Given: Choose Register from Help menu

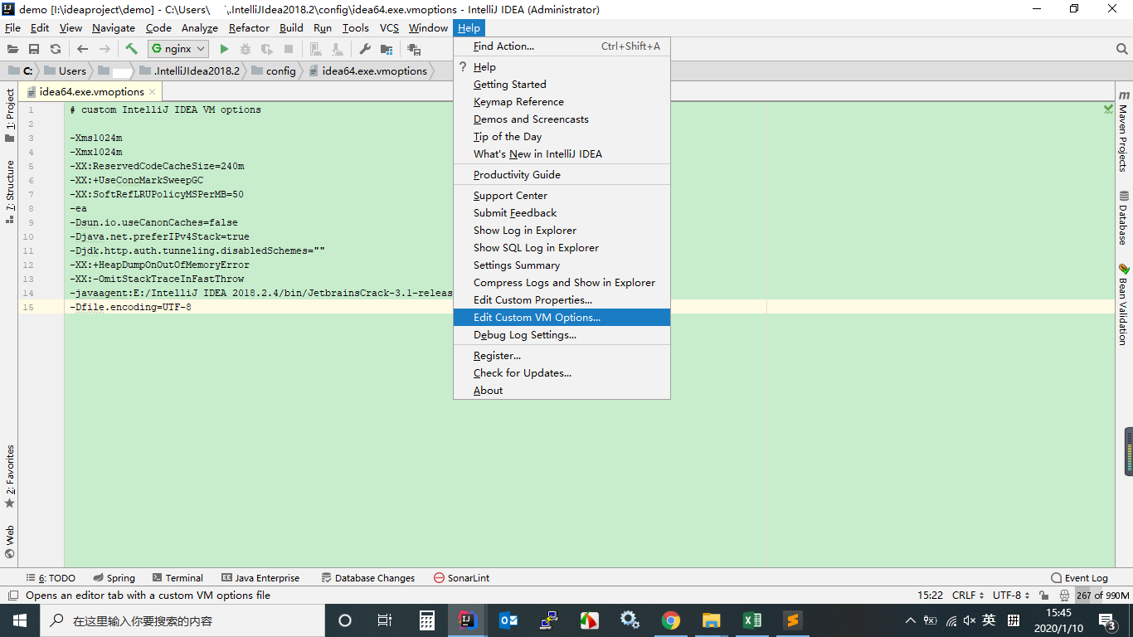Looking at the screenshot, I should click(x=562, y=356).
